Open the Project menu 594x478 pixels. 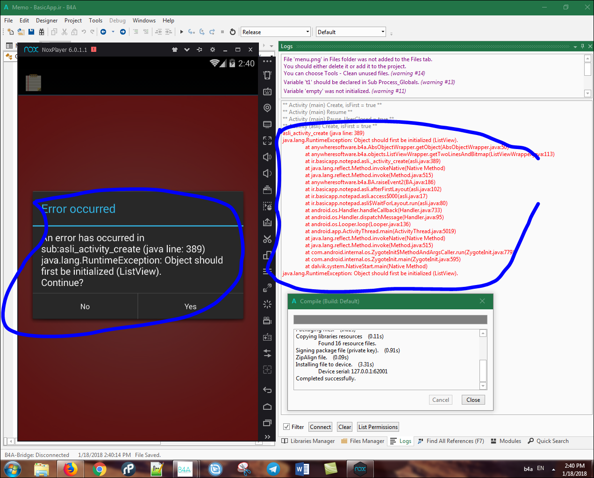coord(73,21)
